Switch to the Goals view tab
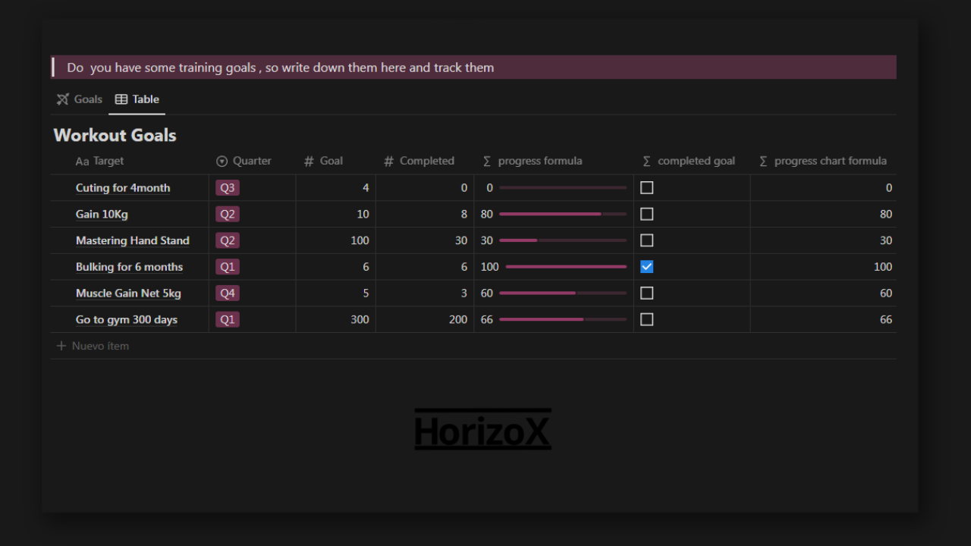 pyautogui.click(x=80, y=99)
